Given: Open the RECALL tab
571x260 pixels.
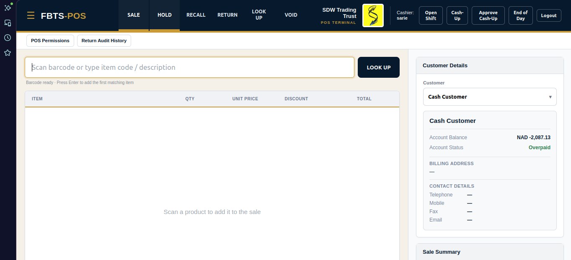Looking at the screenshot, I should click(x=196, y=15).
